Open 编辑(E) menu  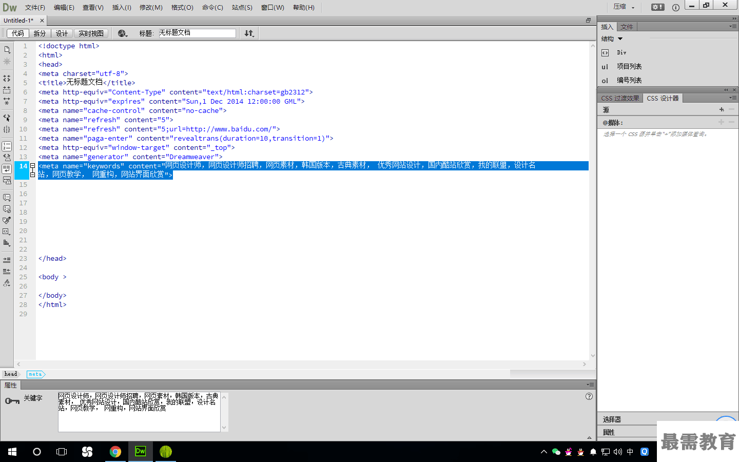[x=64, y=7]
